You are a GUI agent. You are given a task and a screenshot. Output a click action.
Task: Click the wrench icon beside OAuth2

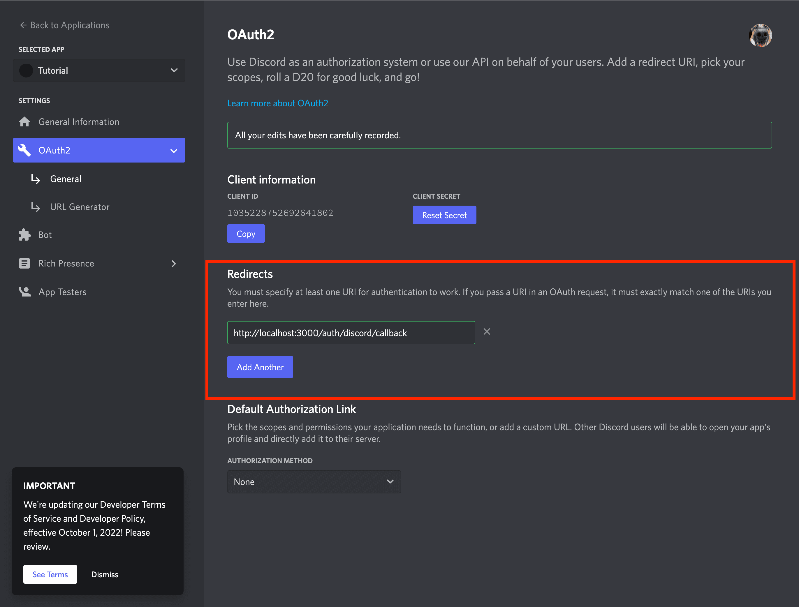pos(24,150)
